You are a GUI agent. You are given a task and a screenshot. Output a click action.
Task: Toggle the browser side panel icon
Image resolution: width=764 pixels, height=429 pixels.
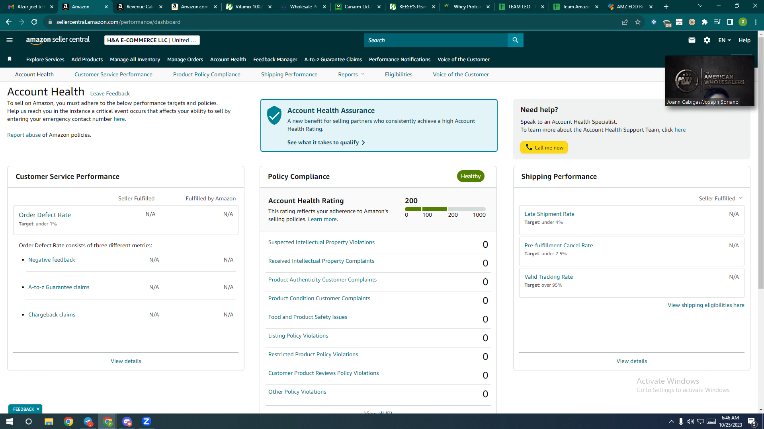click(730, 22)
